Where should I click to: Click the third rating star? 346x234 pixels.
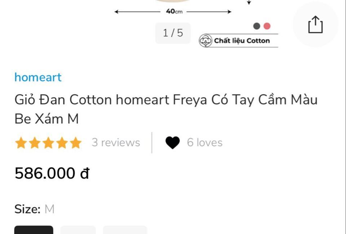coord(48,143)
